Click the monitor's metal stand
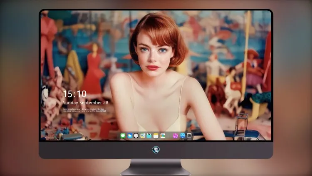This screenshot has height=176, width=312. click(x=156, y=167)
